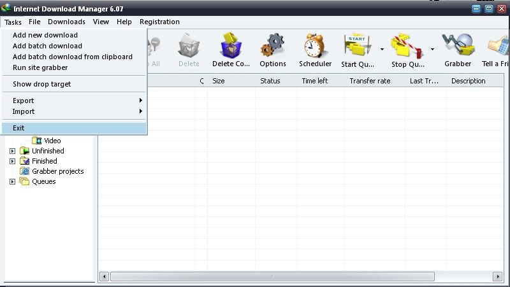
Task: Select the Video category folder icon
Action: [x=37, y=140]
